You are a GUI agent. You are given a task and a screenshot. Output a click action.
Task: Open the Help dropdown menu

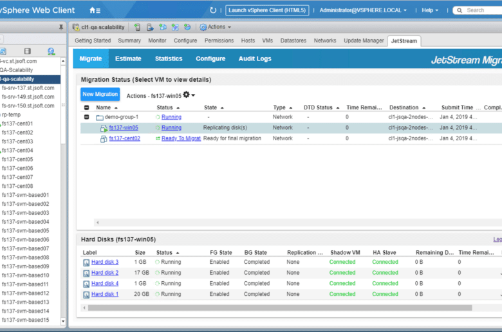point(430,10)
